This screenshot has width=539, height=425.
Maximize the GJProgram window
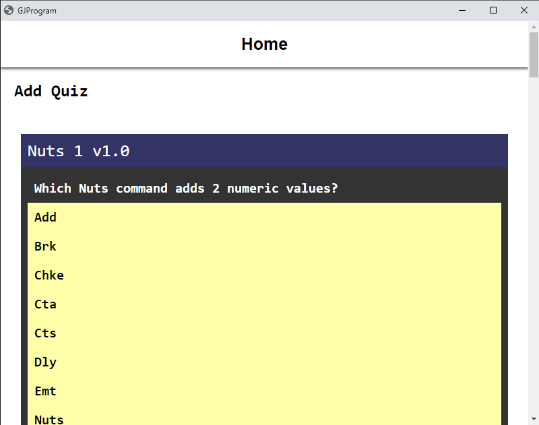pos(493,10)
